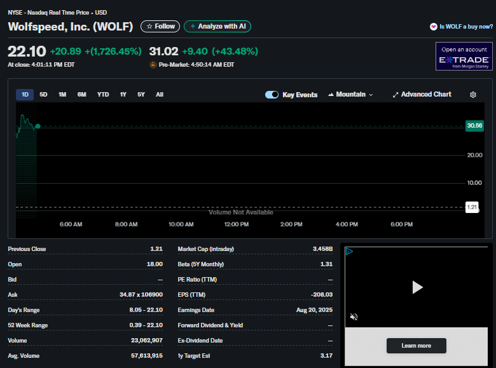Click the 22.10 closing price
496x368 pixels.
click(x=27, y=51)
